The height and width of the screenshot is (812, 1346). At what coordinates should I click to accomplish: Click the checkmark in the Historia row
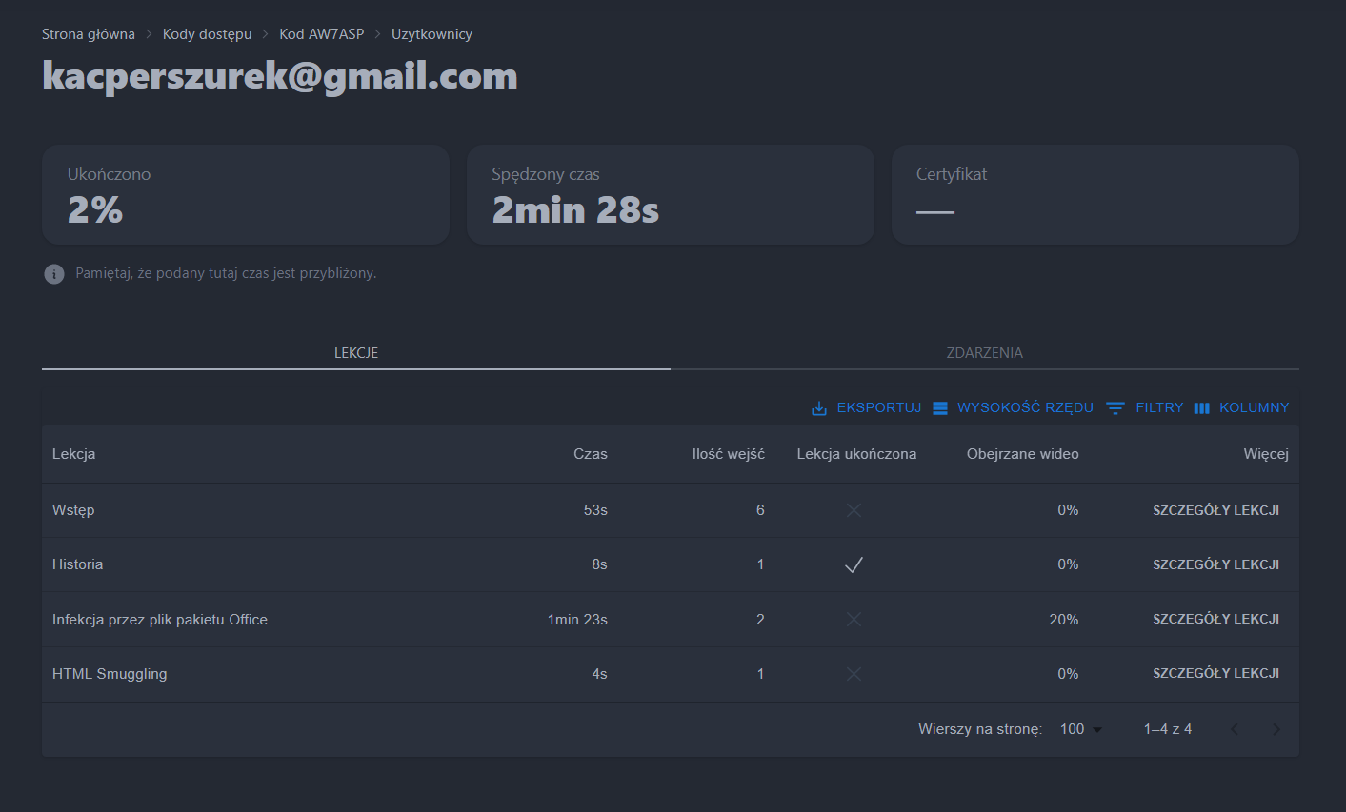(854, 564)
